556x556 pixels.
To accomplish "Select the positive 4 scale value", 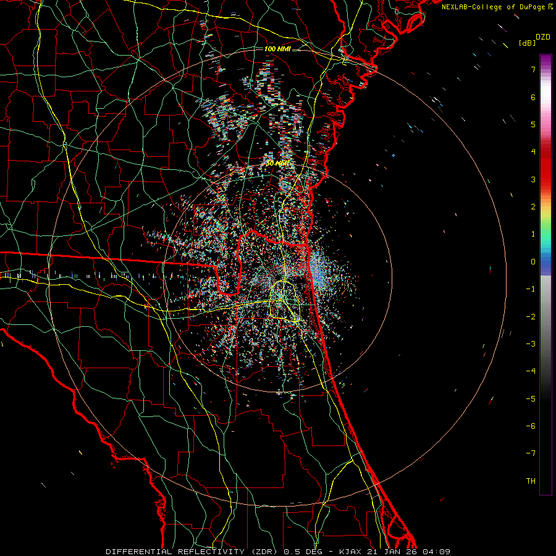I will point(533,152).
